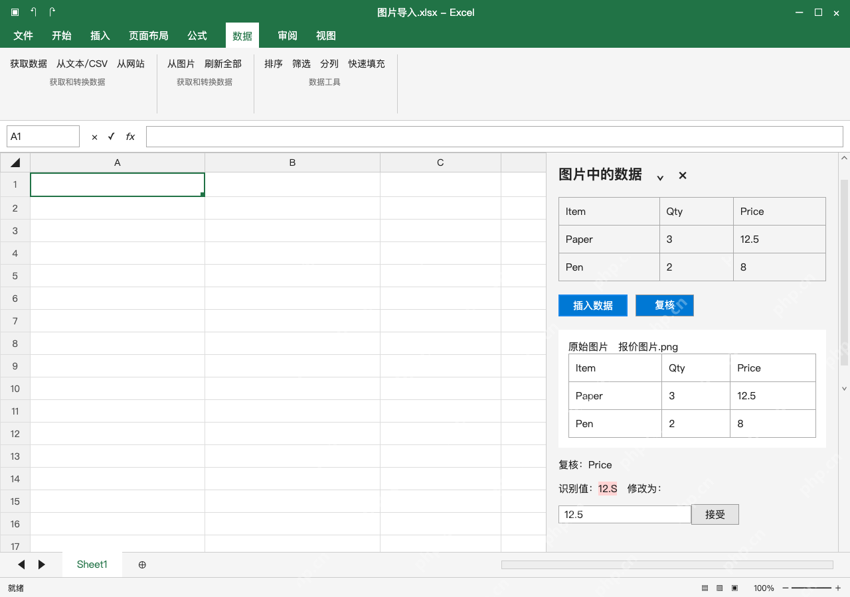Select 快速填充 in the data tools
The width and height of the screenshot is (850, 597).
click(x=367, y=64)
